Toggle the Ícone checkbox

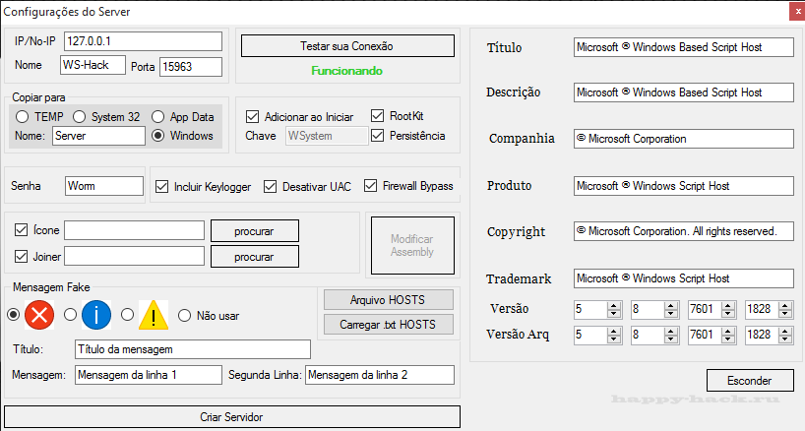click(x=21, y=230)
